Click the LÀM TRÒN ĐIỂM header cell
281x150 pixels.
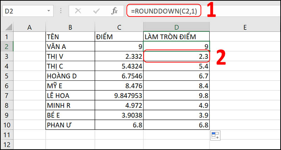point(177,37)
